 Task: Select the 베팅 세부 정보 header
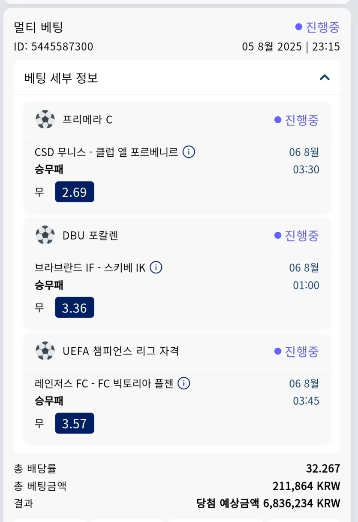(177, 78)
